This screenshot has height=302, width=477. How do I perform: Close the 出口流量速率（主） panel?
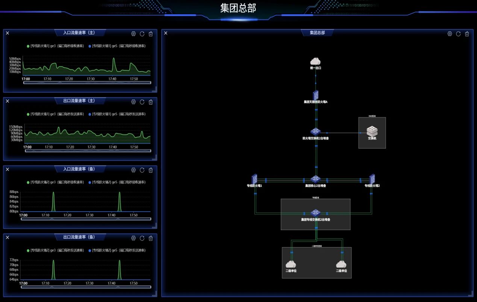pos(8,101)
